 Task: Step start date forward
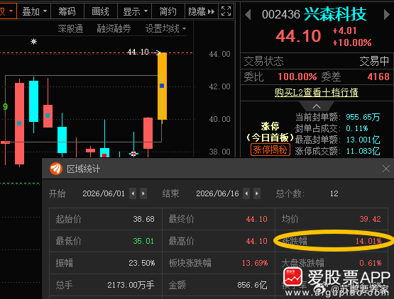coord(143,193)
